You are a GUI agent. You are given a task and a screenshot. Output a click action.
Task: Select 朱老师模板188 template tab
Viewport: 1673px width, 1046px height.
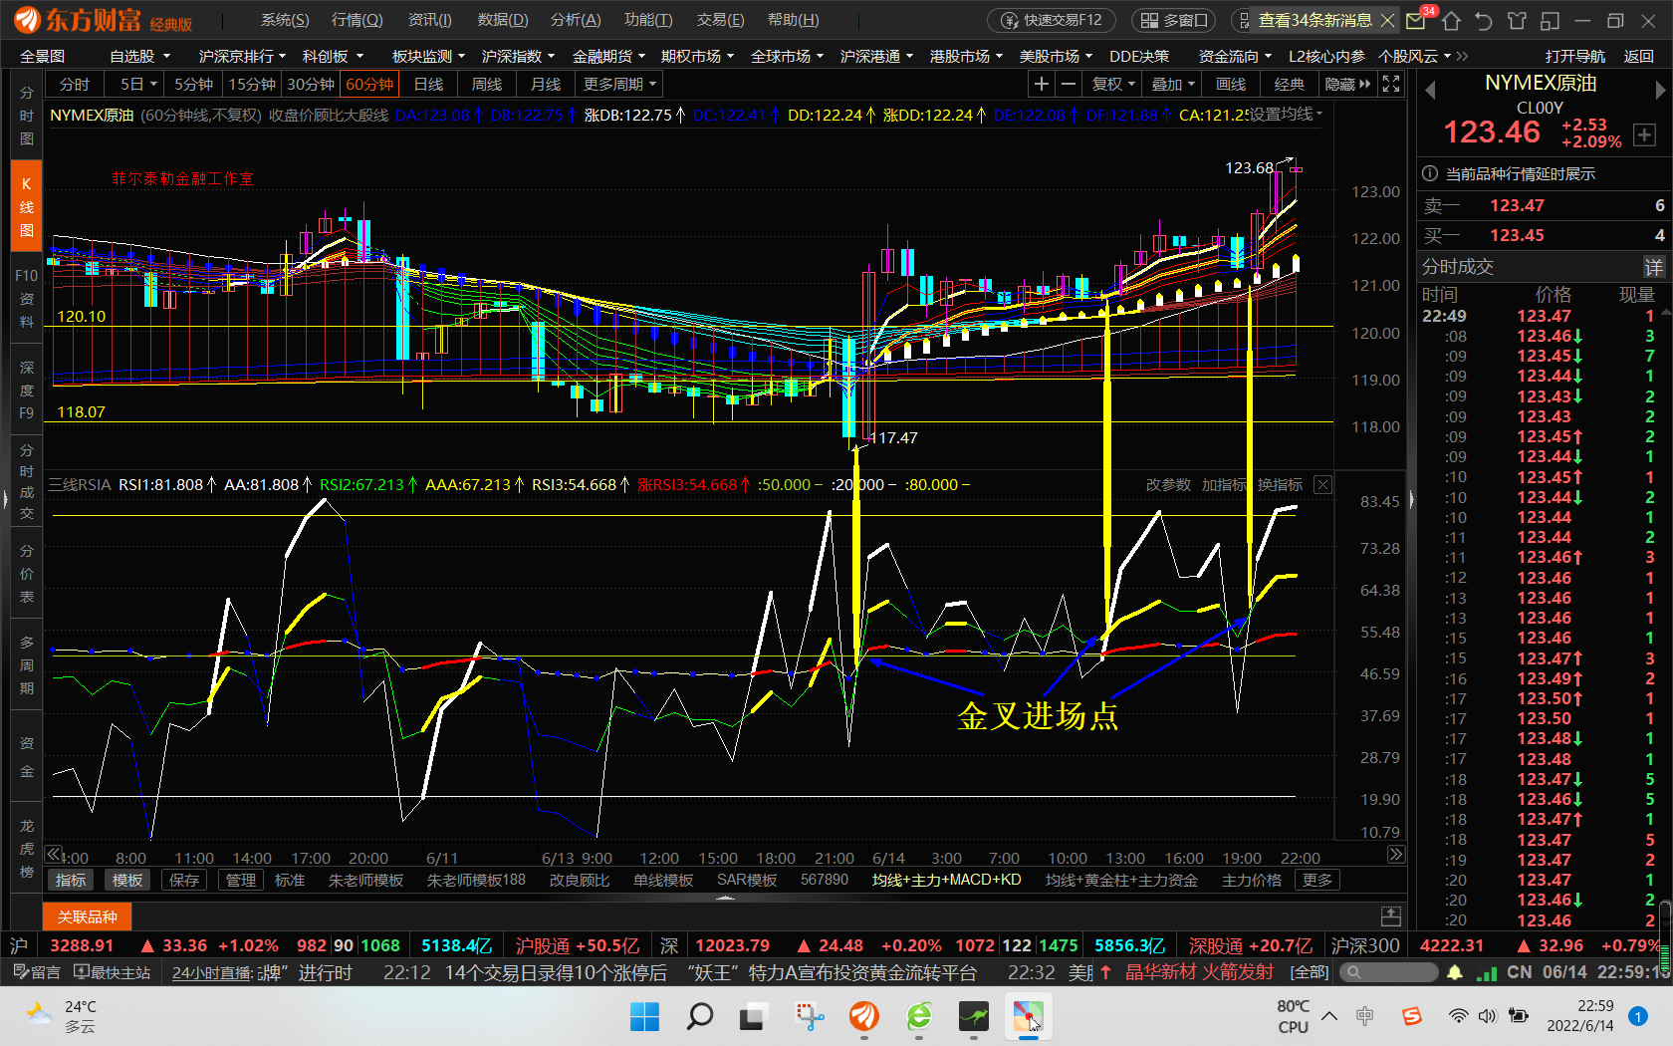point(476,881)
